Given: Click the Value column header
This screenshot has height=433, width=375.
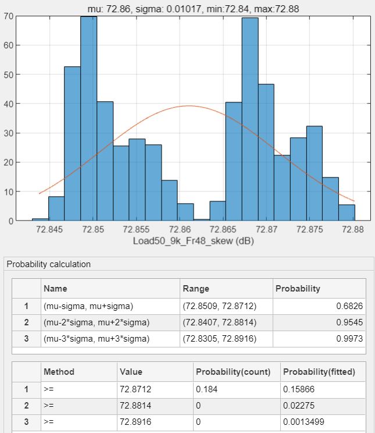Looking at the screenshot, I should point(155,372).
